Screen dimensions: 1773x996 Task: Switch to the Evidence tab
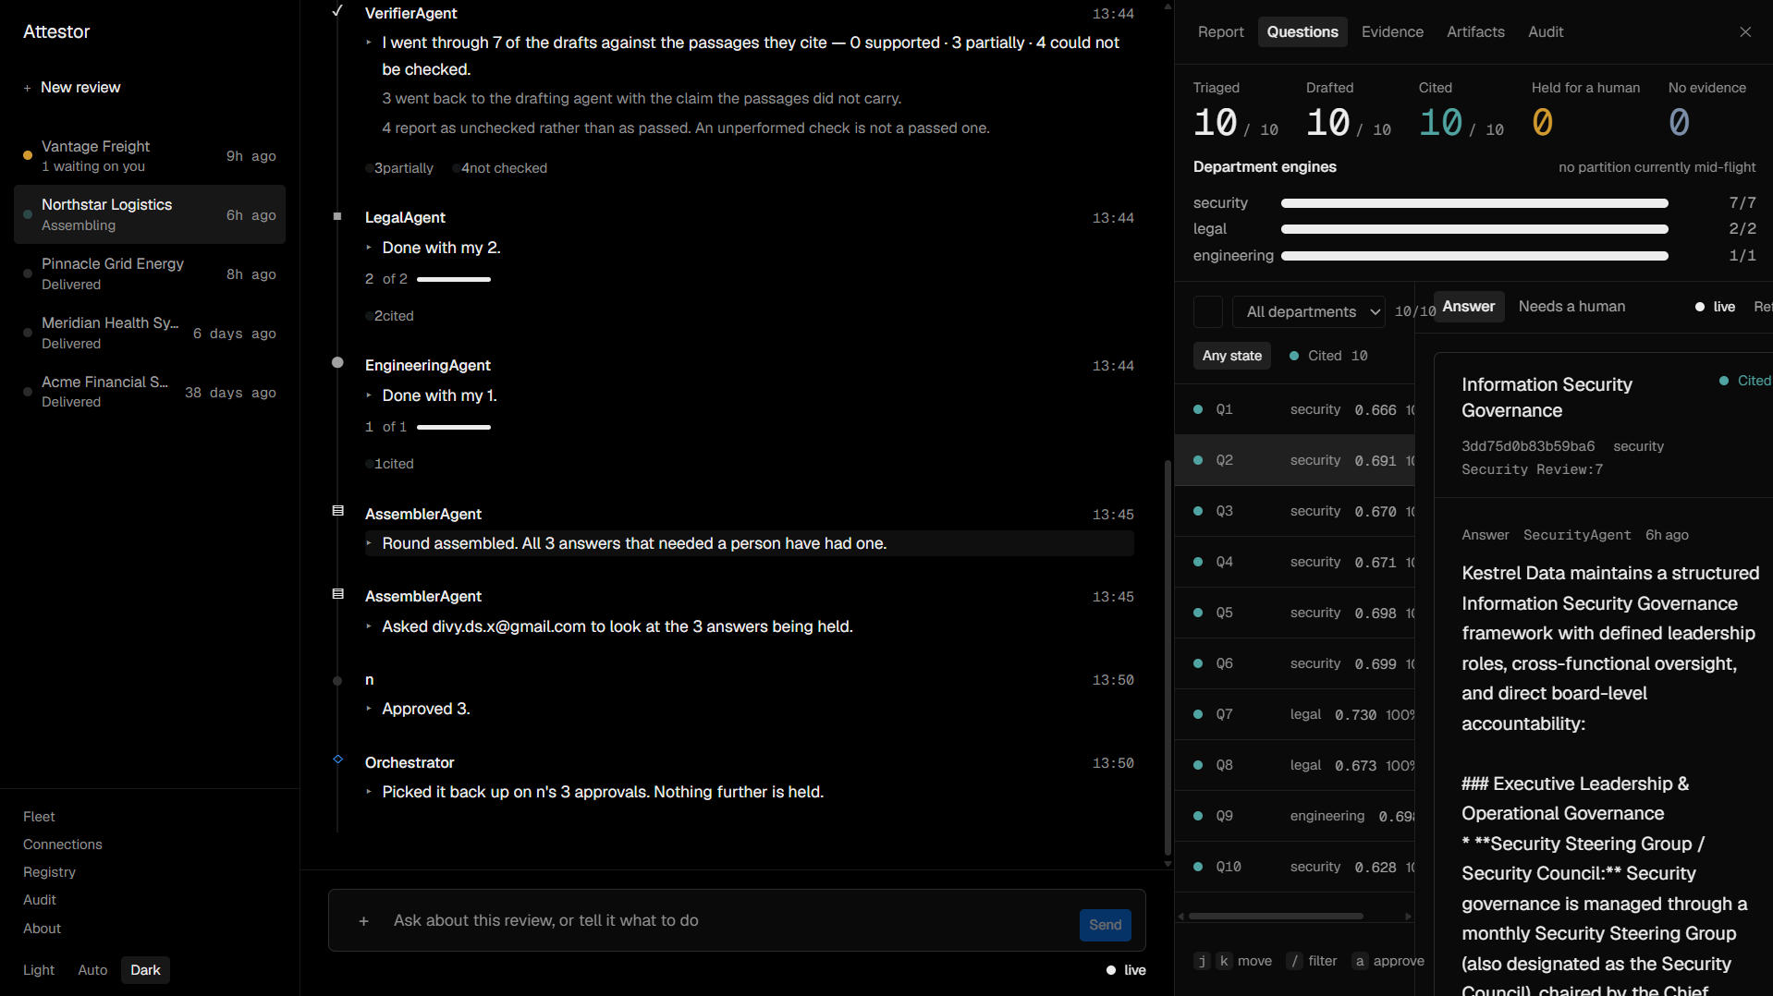(1392, 32)
